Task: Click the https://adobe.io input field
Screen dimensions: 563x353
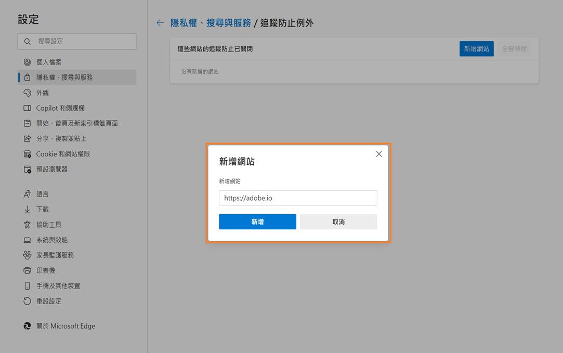Action: tap(298, 198)
